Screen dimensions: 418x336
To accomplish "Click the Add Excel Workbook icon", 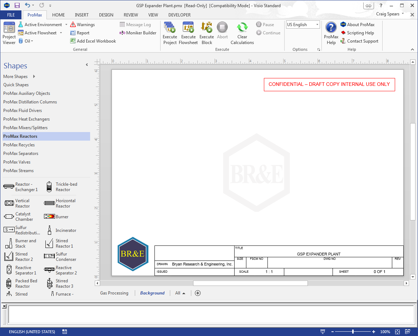I will pos(73,41).
